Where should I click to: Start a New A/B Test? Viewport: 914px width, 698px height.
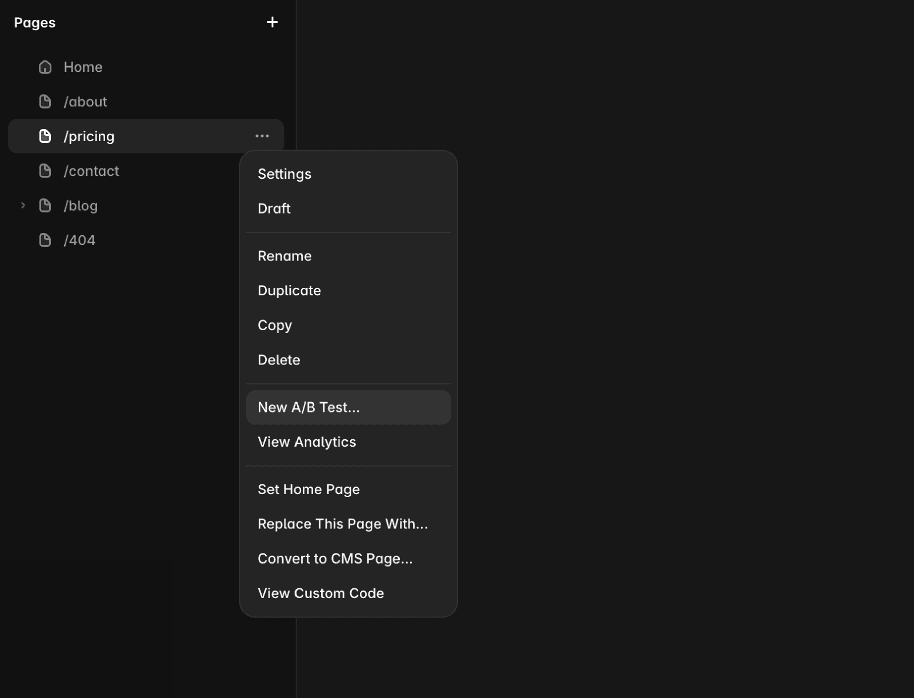tap(348, 407)
